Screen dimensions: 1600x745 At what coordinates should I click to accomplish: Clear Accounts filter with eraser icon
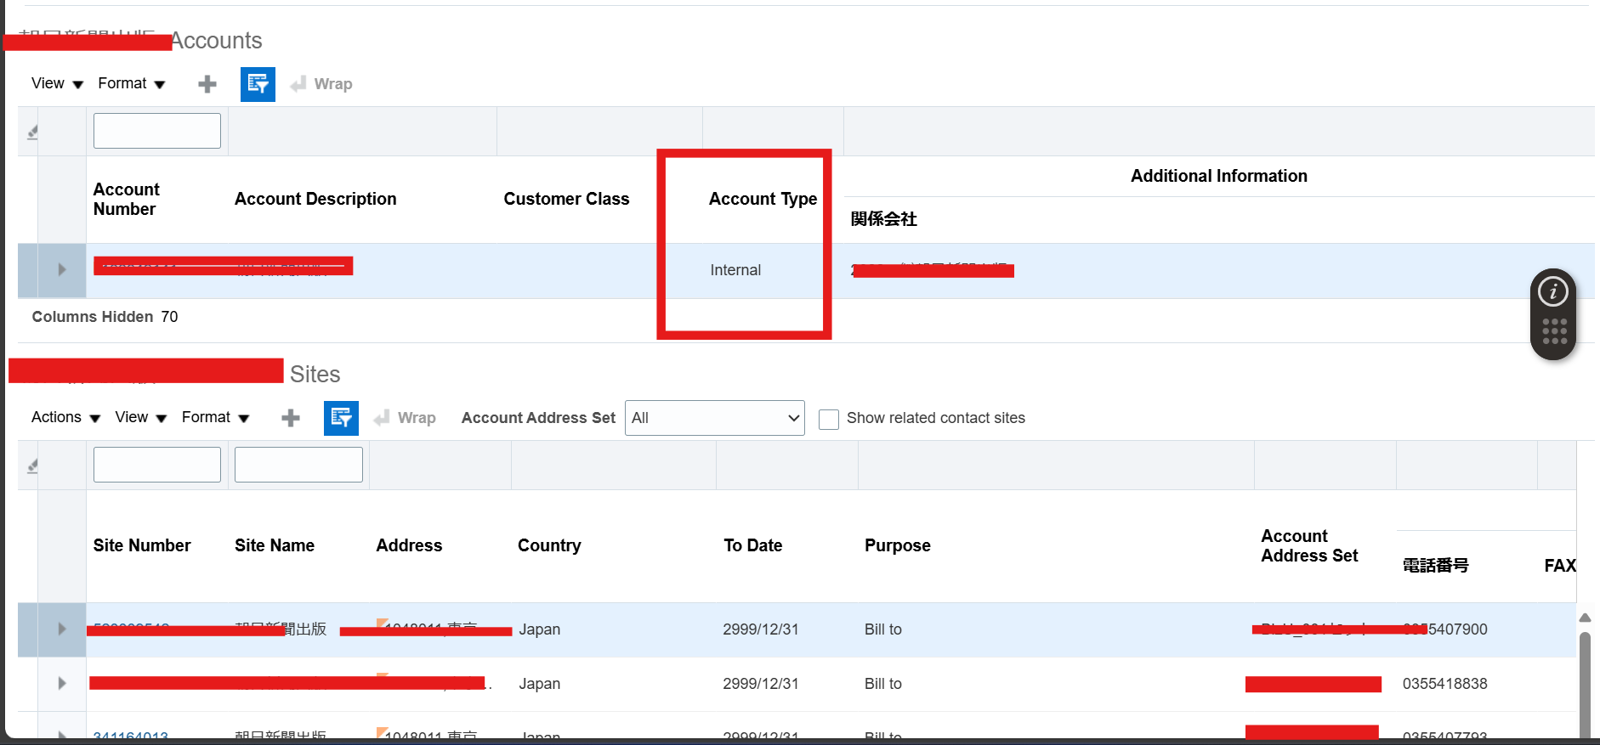click(x=32, y=132)
